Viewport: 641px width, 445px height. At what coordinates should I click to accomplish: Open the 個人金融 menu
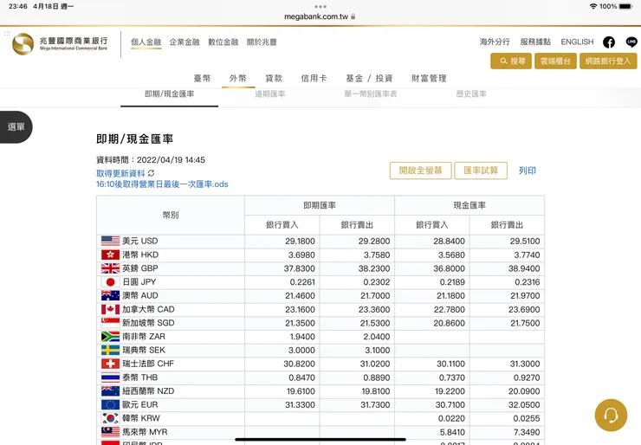146,42
